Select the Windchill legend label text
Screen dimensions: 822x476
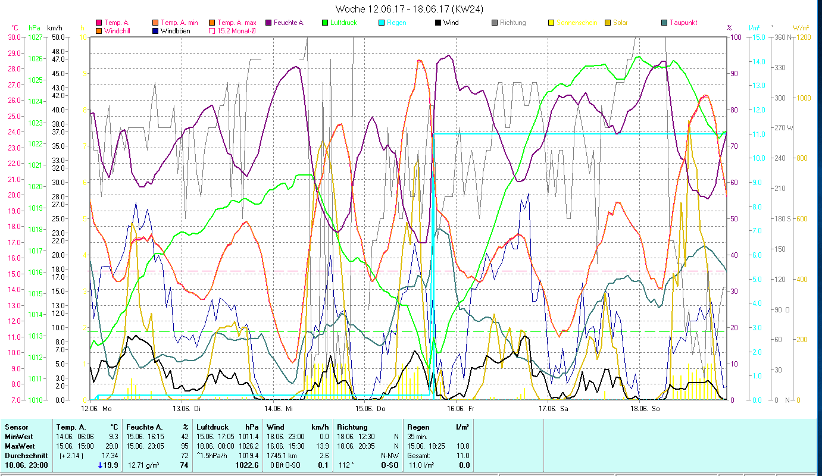point(118,31)
